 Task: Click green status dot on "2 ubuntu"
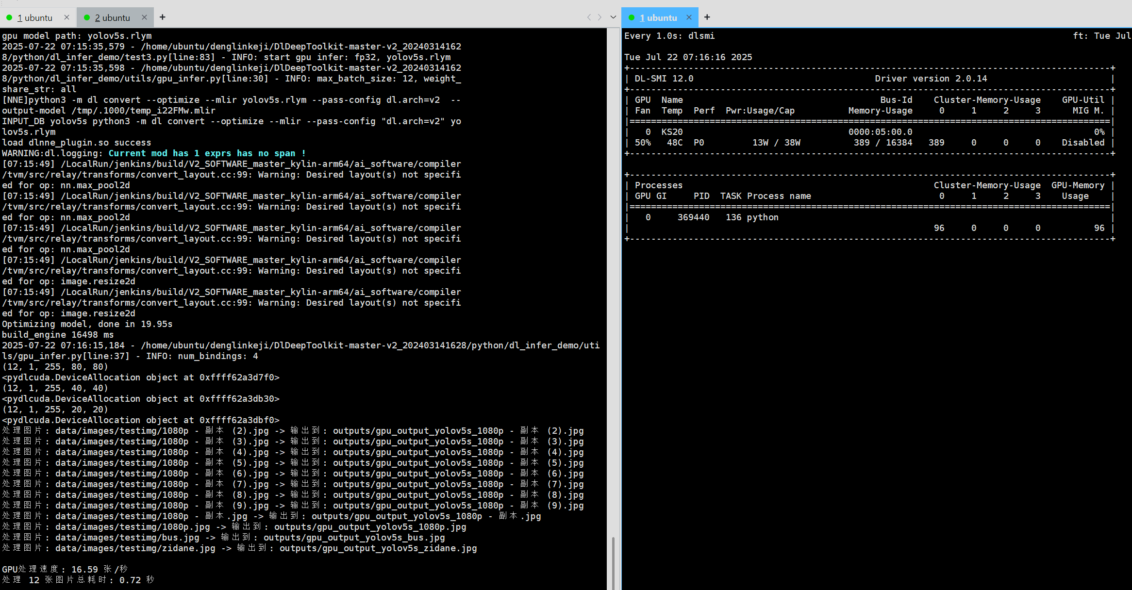coord(87,17)
